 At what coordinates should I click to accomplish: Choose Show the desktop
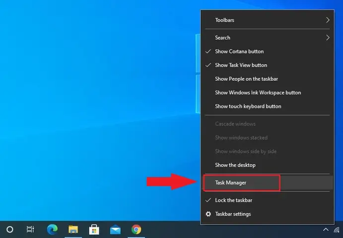point(268,165)
